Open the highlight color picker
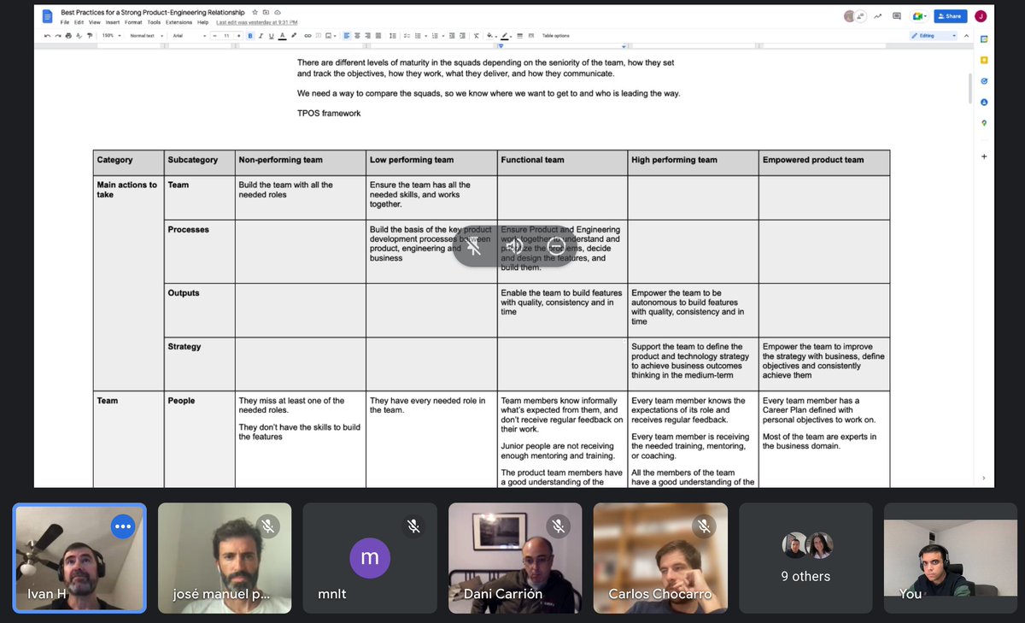This screenshot has width=1025, height=623. [293, 36]
